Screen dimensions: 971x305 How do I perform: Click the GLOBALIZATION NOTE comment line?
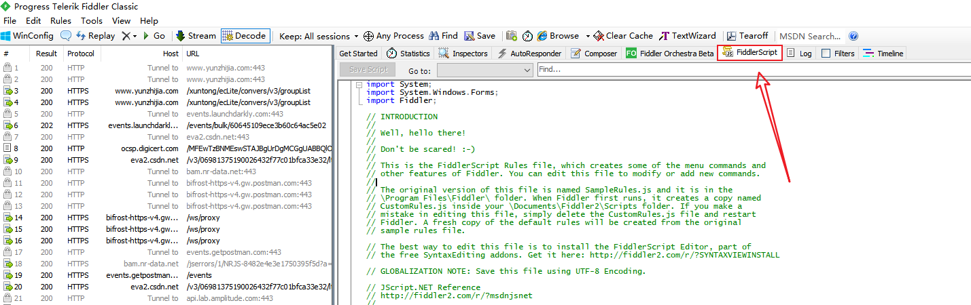click(x=506, y=271)
